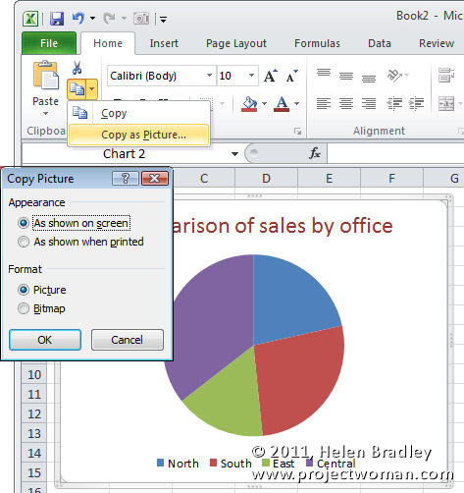Click the Top Align icon
This screenshot has height=493, width=464.
(324, 73)
